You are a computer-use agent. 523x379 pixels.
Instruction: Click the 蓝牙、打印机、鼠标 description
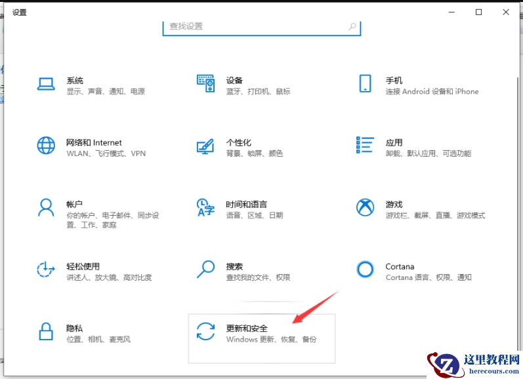pos(258,91)
